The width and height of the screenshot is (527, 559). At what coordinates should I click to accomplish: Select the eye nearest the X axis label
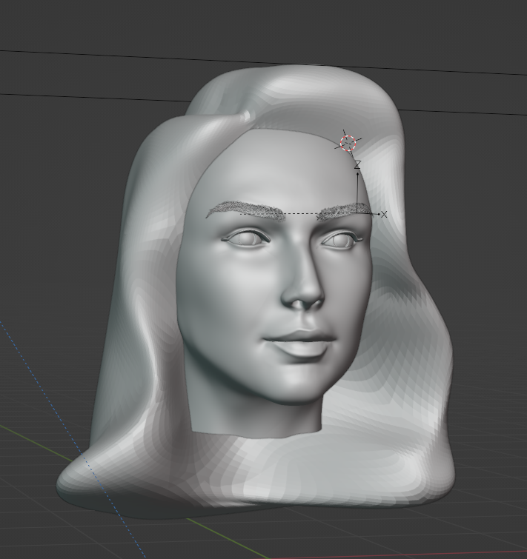click(341, 240)
